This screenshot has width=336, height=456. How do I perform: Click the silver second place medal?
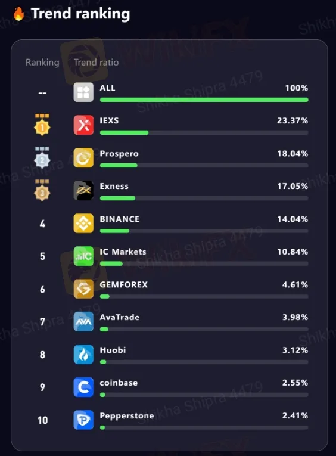[42, 157]
